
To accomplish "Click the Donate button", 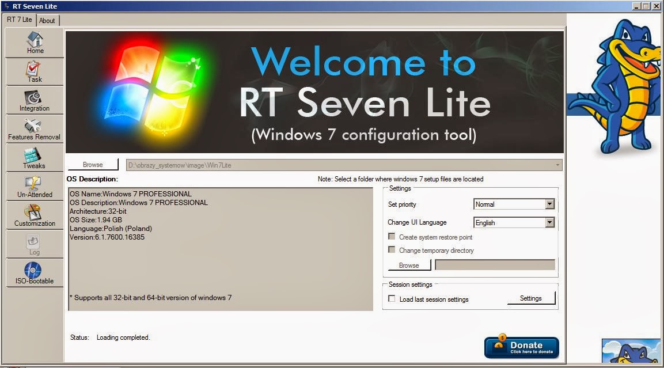I will click(522, 348).
